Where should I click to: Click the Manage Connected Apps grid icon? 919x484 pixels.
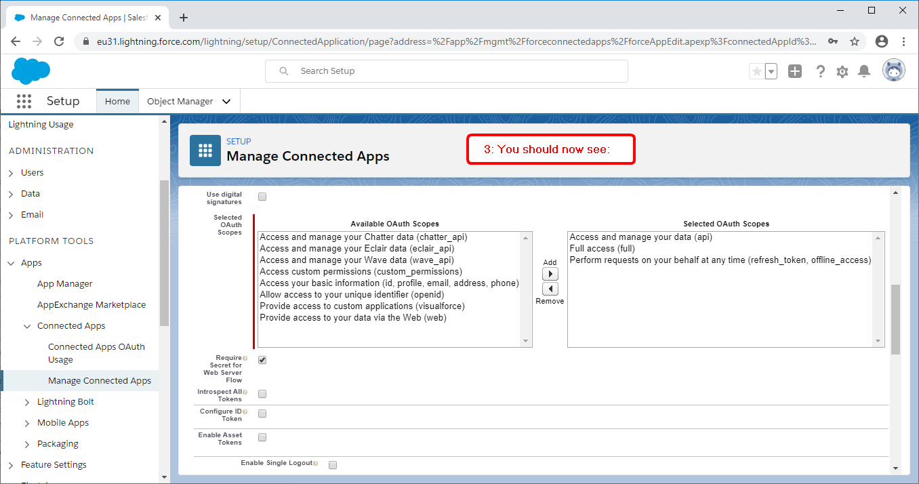tap(205, 150)
